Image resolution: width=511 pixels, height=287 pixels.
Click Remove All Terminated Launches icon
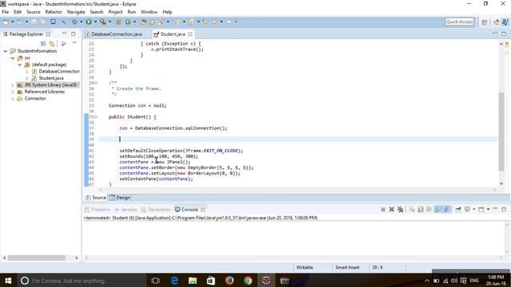pyautogui.click(x=400, y=209)
